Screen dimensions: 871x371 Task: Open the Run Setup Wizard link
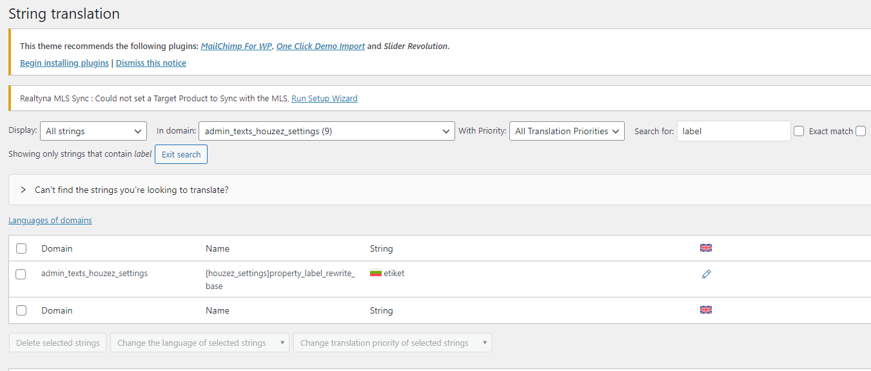[324, 99]
